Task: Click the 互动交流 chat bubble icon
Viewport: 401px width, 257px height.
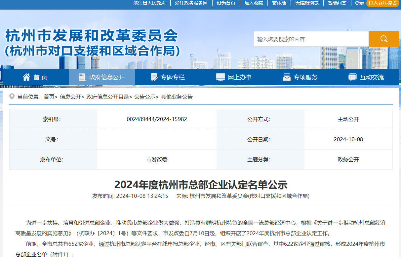Action: 352,77
